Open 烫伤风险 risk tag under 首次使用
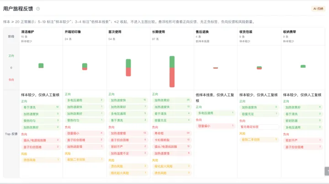329x184 pixels. point(128,166)
